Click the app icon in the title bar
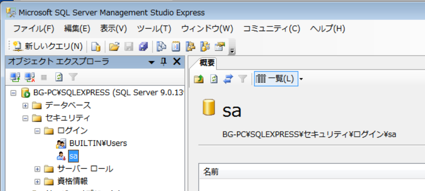Viewport: 425px width, 191px height. coord(11,12)
